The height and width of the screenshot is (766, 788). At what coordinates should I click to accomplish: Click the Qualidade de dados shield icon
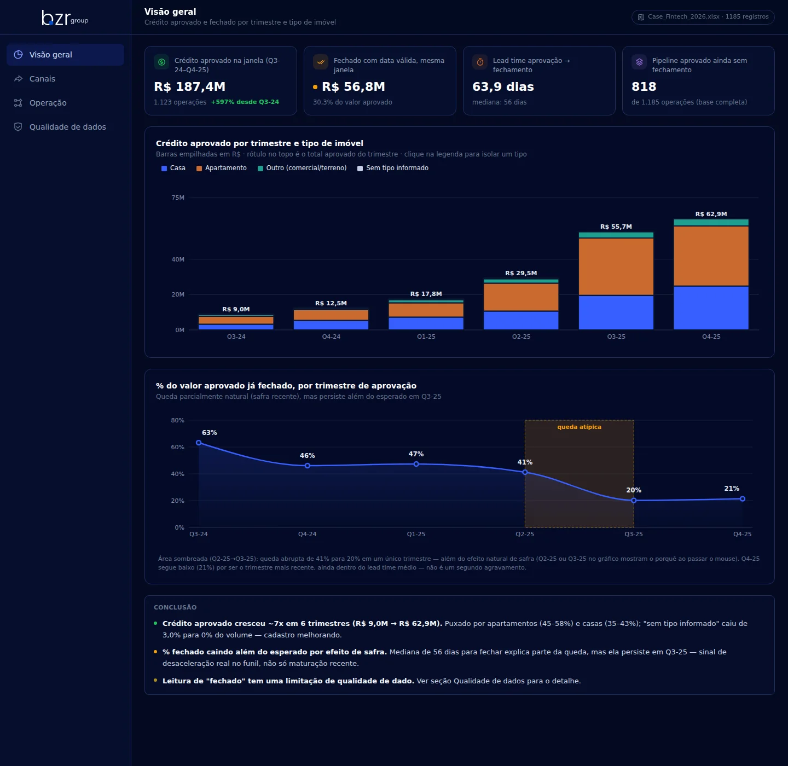(18, 127)
